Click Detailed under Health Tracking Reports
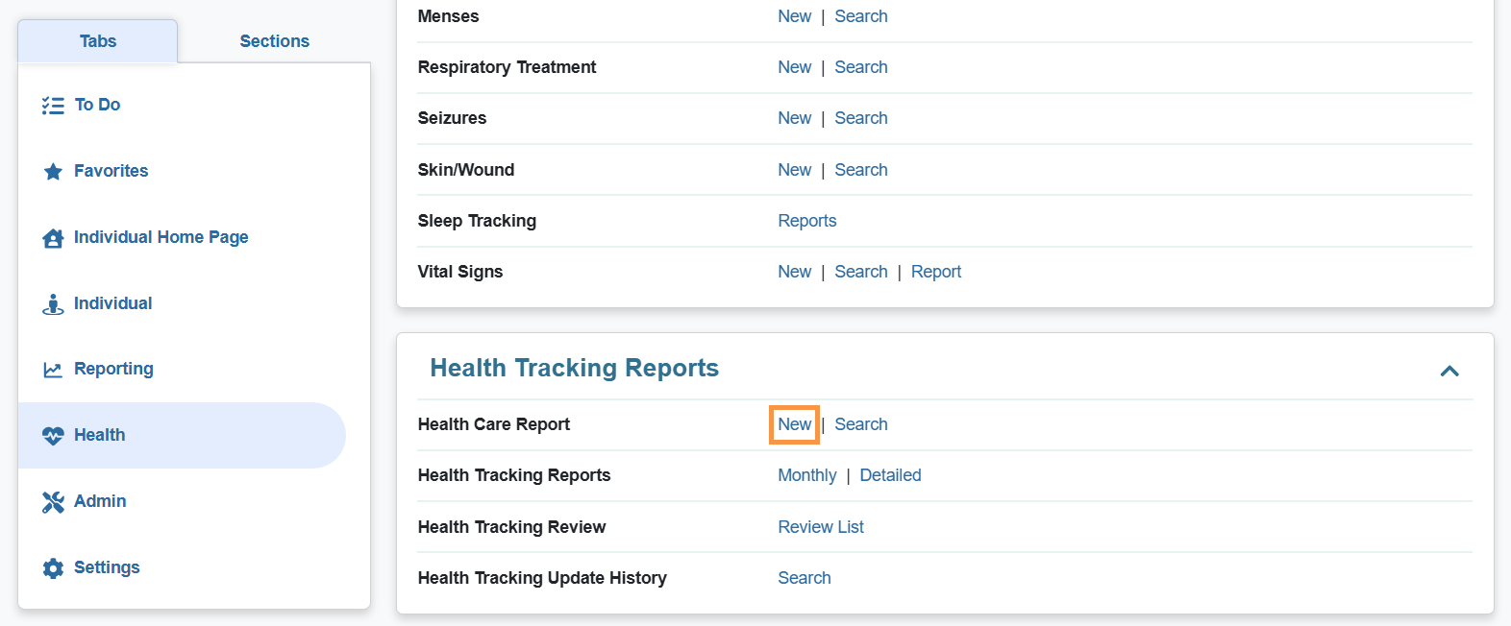1511x626 pixels. [x=889, y=474]
